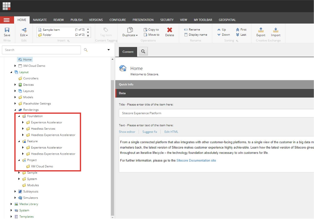Switch to the Publish ribbon tab
Viewport: 314px width, 219px height.
tap(76, 20)
